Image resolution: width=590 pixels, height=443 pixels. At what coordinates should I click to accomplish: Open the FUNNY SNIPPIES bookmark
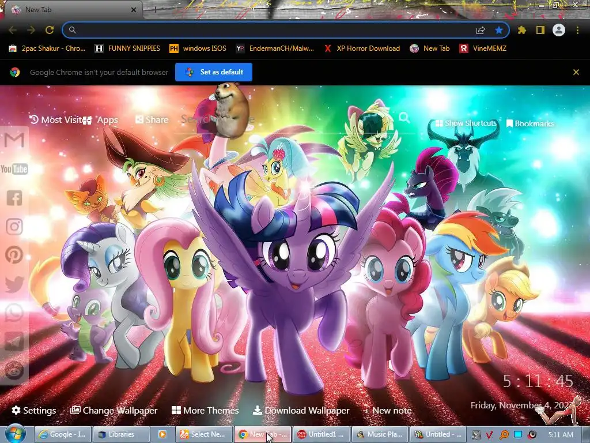(127, 48)
